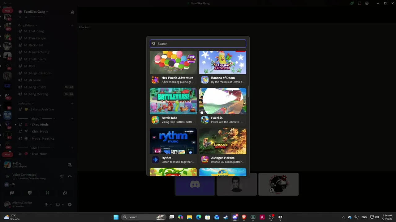Open the Banana of Doom thumbnail

click(x=223, y=63)
